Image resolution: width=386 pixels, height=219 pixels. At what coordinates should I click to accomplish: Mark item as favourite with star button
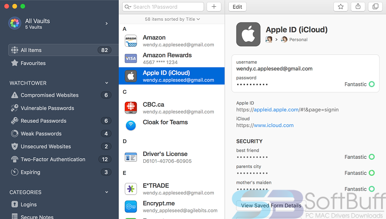point(341,7)
